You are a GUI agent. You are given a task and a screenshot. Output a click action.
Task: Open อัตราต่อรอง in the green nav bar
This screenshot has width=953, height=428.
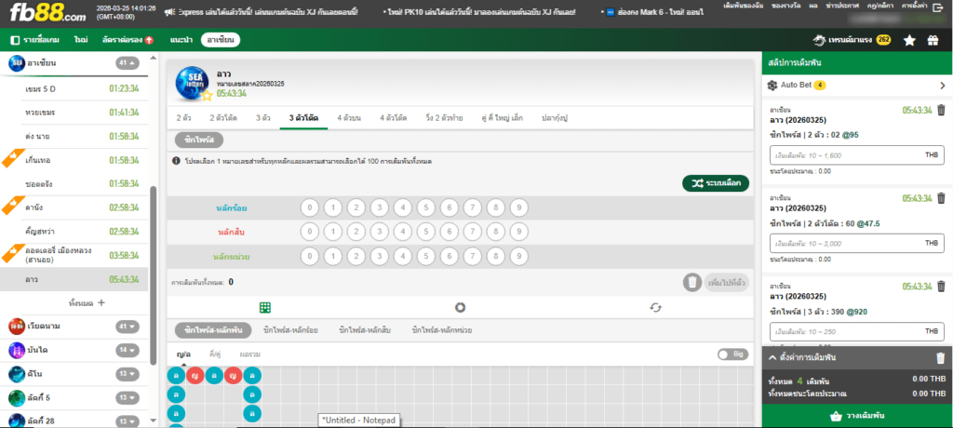click(128, 40)
